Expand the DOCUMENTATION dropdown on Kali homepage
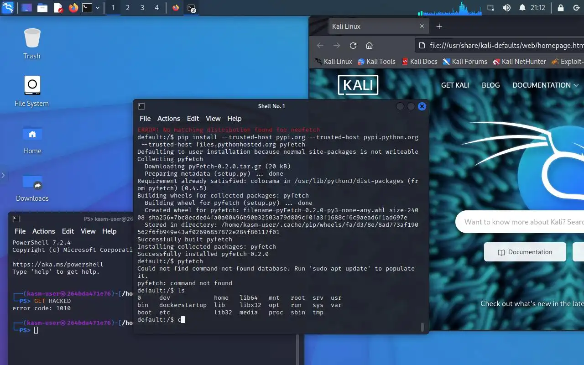 [546, 85]
